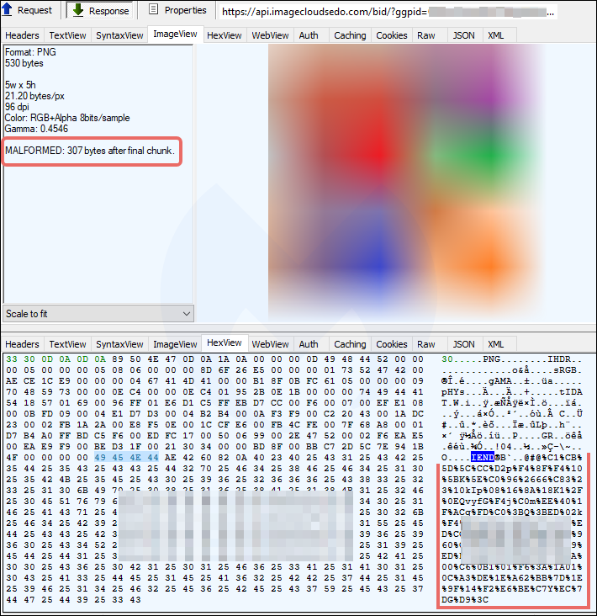Screen dimensions: 597x616
Task: Select lower XML tab
Action: pyautogui.click(x=496, y=344)
